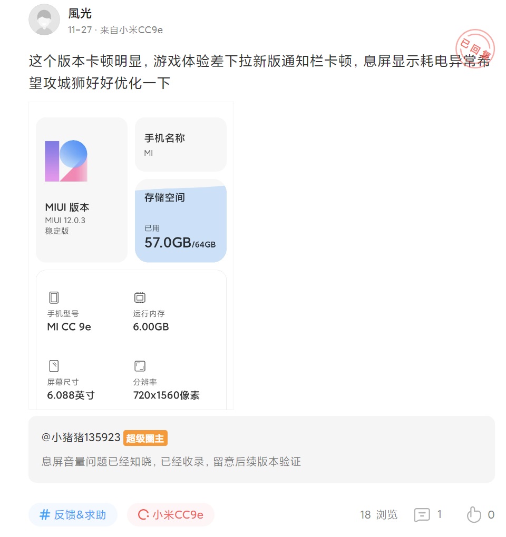
Task: Click the 超级圈主 badge
Action: coord(145,438)
